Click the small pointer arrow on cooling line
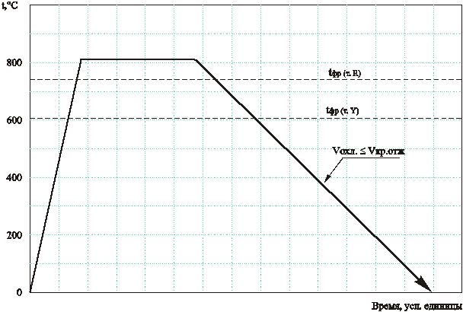The width and height of the screenshot is (463, 312). point(328,177)
